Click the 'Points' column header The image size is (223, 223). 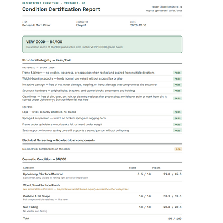pos(156,168)
